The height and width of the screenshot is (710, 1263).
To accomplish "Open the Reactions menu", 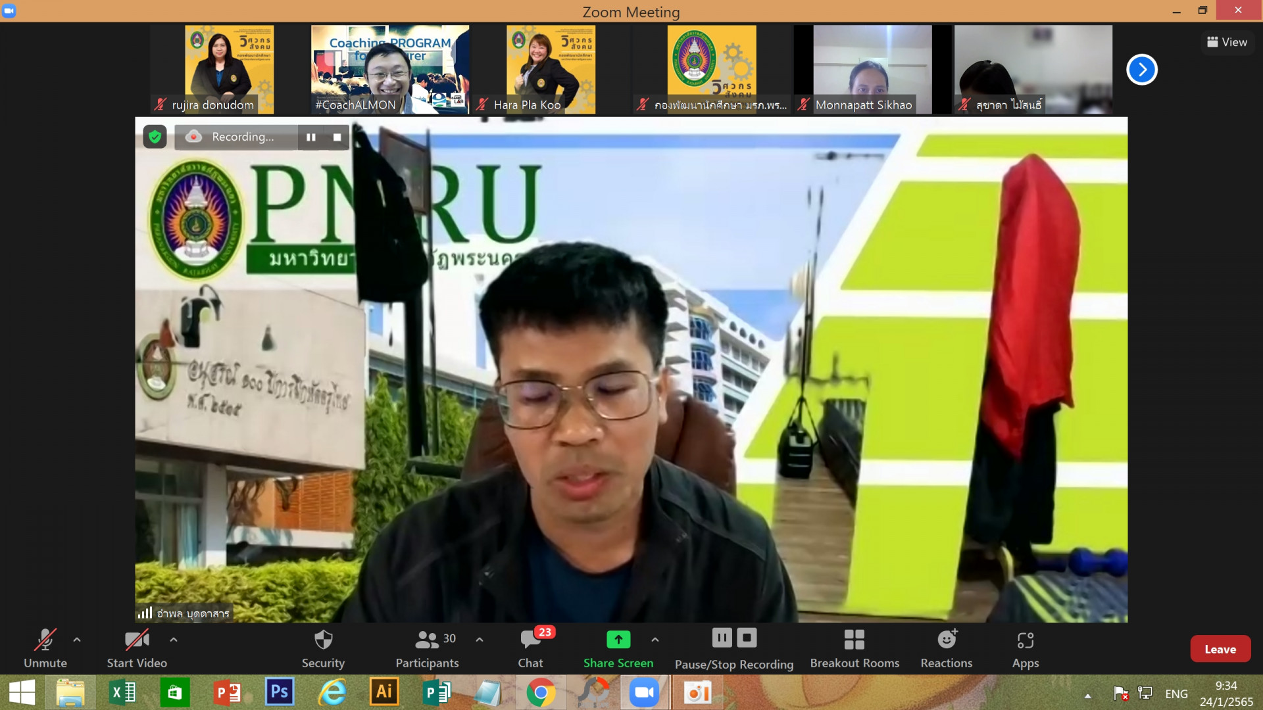I will pyautogui.click(x=947, y=648).
